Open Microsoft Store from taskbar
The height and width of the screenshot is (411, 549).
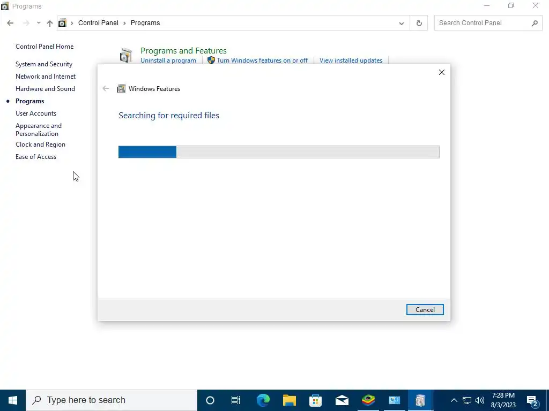[315, 400]
